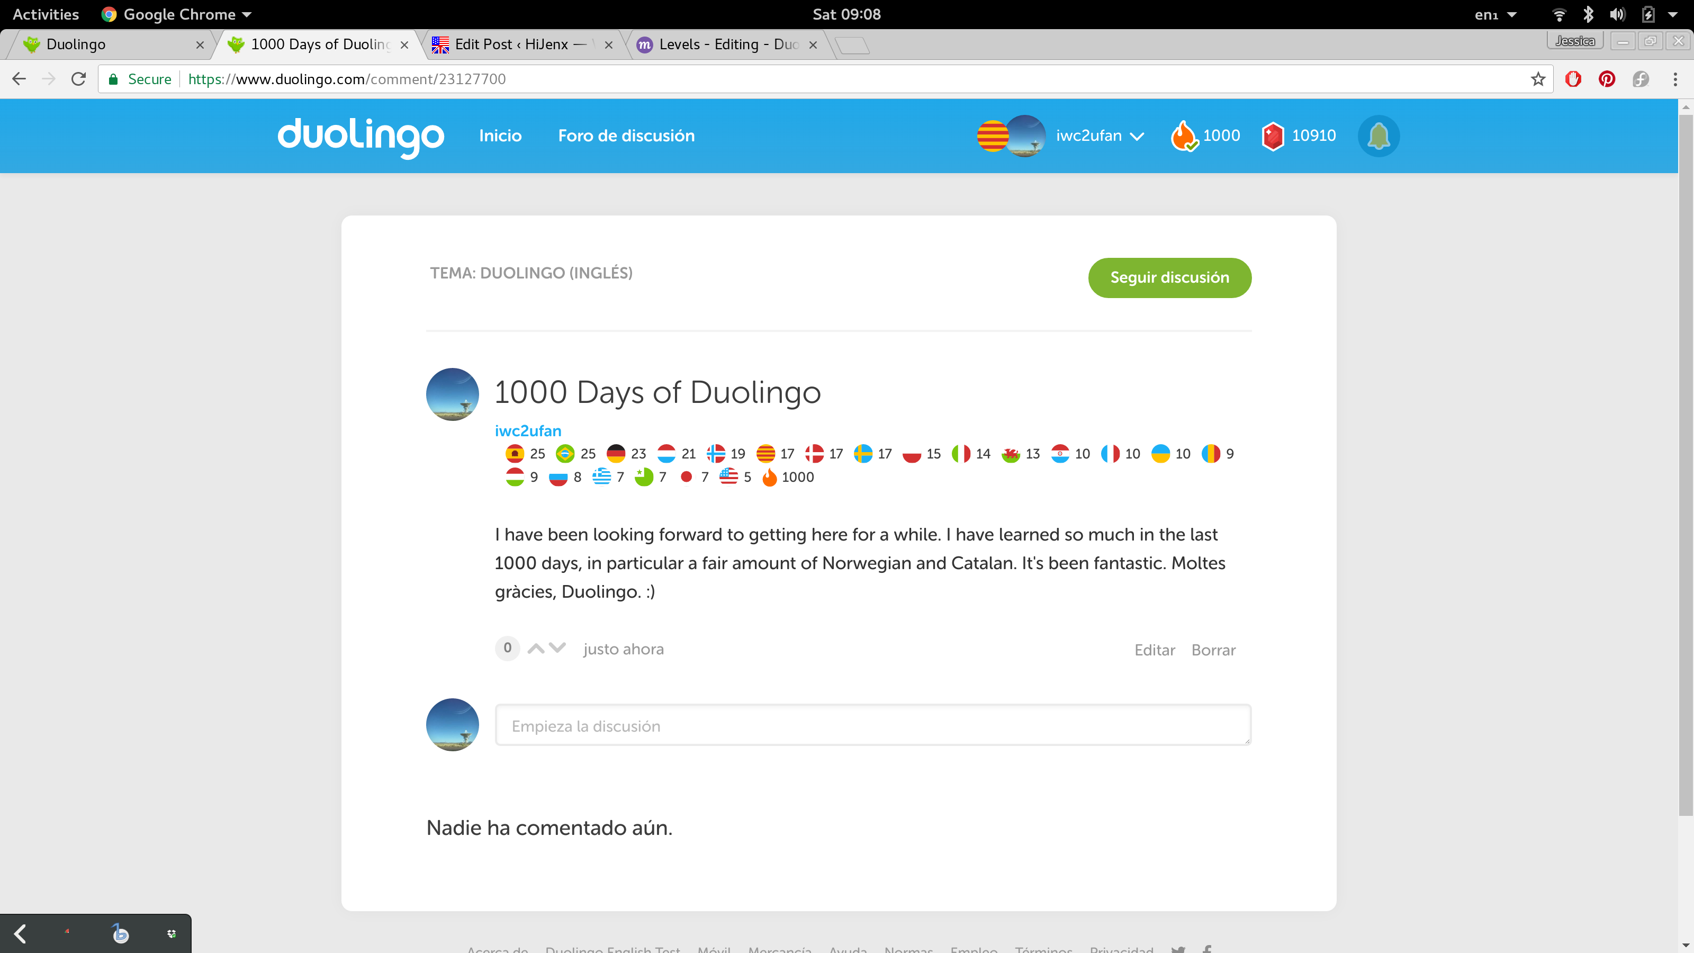Click the streak flame icon in header

pyautogui.click(x=1183, y=136)
